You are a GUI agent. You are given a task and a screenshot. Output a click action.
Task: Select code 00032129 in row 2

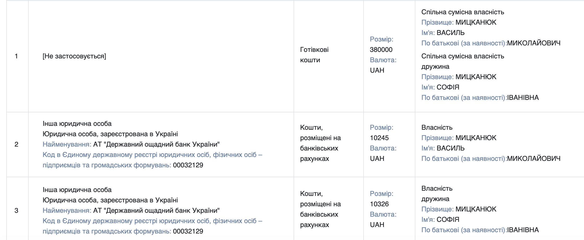(188, 165)
